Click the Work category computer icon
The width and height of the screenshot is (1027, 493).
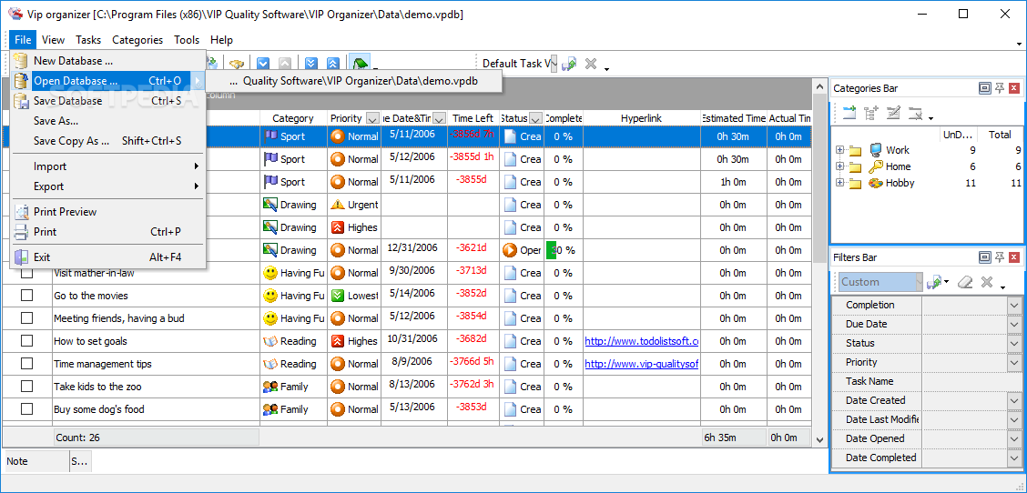(876, 150)
